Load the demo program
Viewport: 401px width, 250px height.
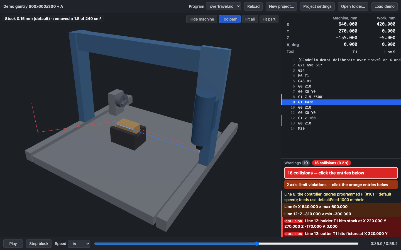point(384,6)
